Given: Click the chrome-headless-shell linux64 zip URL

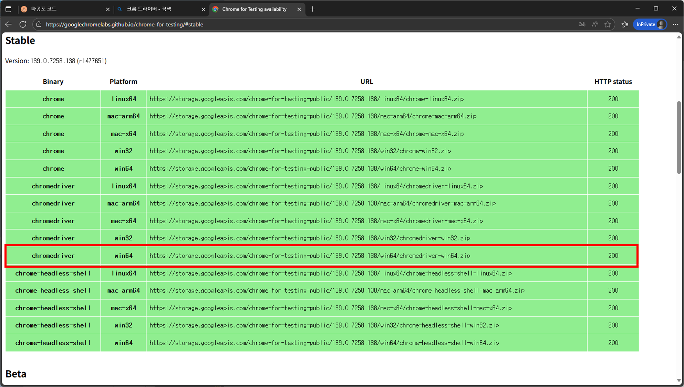Looking at the screenshot, I should pyautogui.click(x=331, y=273).
